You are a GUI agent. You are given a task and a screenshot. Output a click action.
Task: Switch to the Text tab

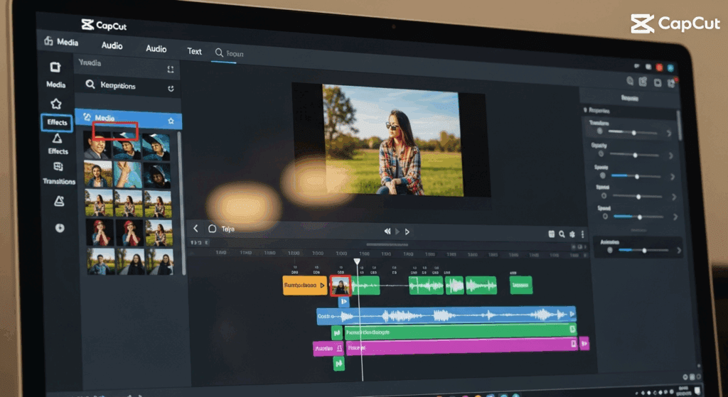(x=194, y=51)
